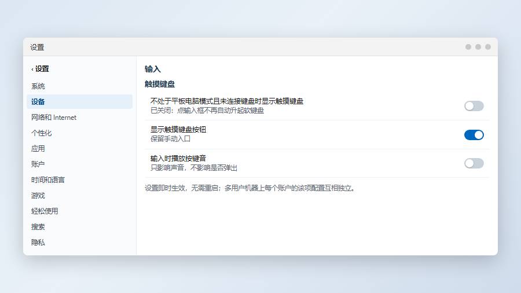Toggle 不处于平板电脑模式且未连接键盘时显示触摸键盘 switch
The width and height of the screenshot is (521, 293).
pyautogui.click(x=474, y=106)
